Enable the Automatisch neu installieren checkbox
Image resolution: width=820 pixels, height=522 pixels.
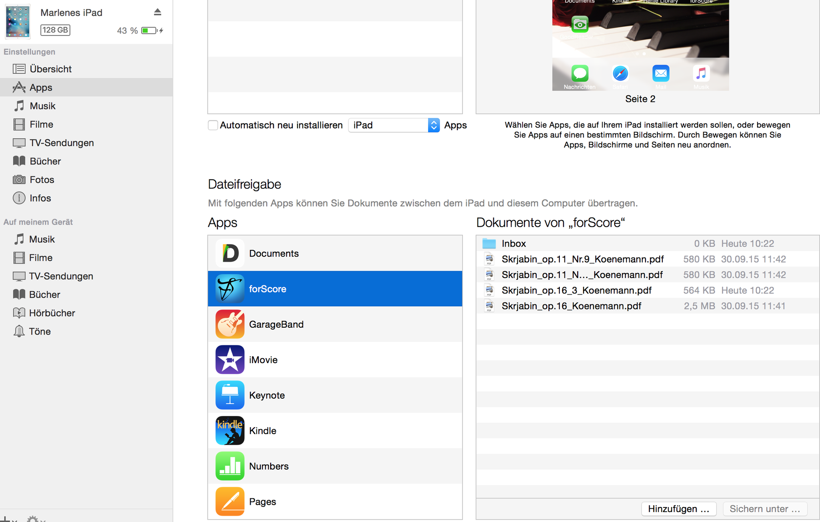point(213,125)
